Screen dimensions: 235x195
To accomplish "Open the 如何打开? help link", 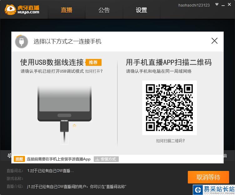I will [x=94, y=71].
